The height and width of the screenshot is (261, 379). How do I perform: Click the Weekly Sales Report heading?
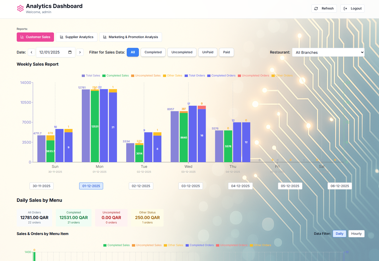point(38,64)
